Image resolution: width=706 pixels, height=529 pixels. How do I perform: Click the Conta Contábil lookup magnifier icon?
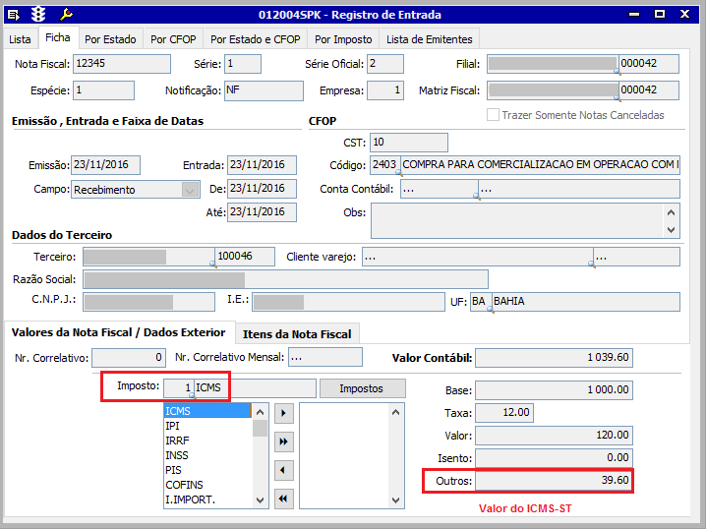click(477, 196)
